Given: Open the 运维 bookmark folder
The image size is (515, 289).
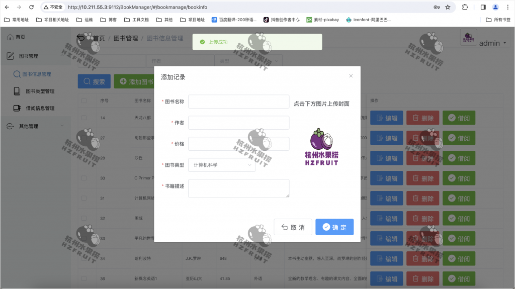Looking at the screenshot, I should [x=84, y=20].
